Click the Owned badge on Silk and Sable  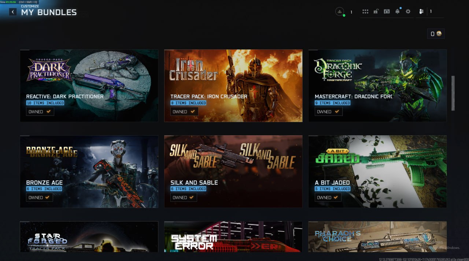184,197
